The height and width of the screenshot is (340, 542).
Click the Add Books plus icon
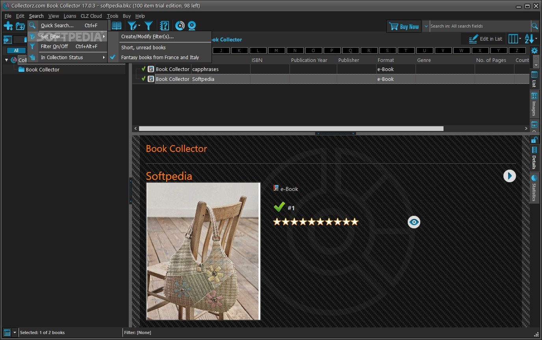(x=8, y=26)
